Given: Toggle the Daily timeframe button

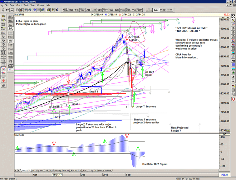Looking at the screenshot, I should [x=156, y=10].
